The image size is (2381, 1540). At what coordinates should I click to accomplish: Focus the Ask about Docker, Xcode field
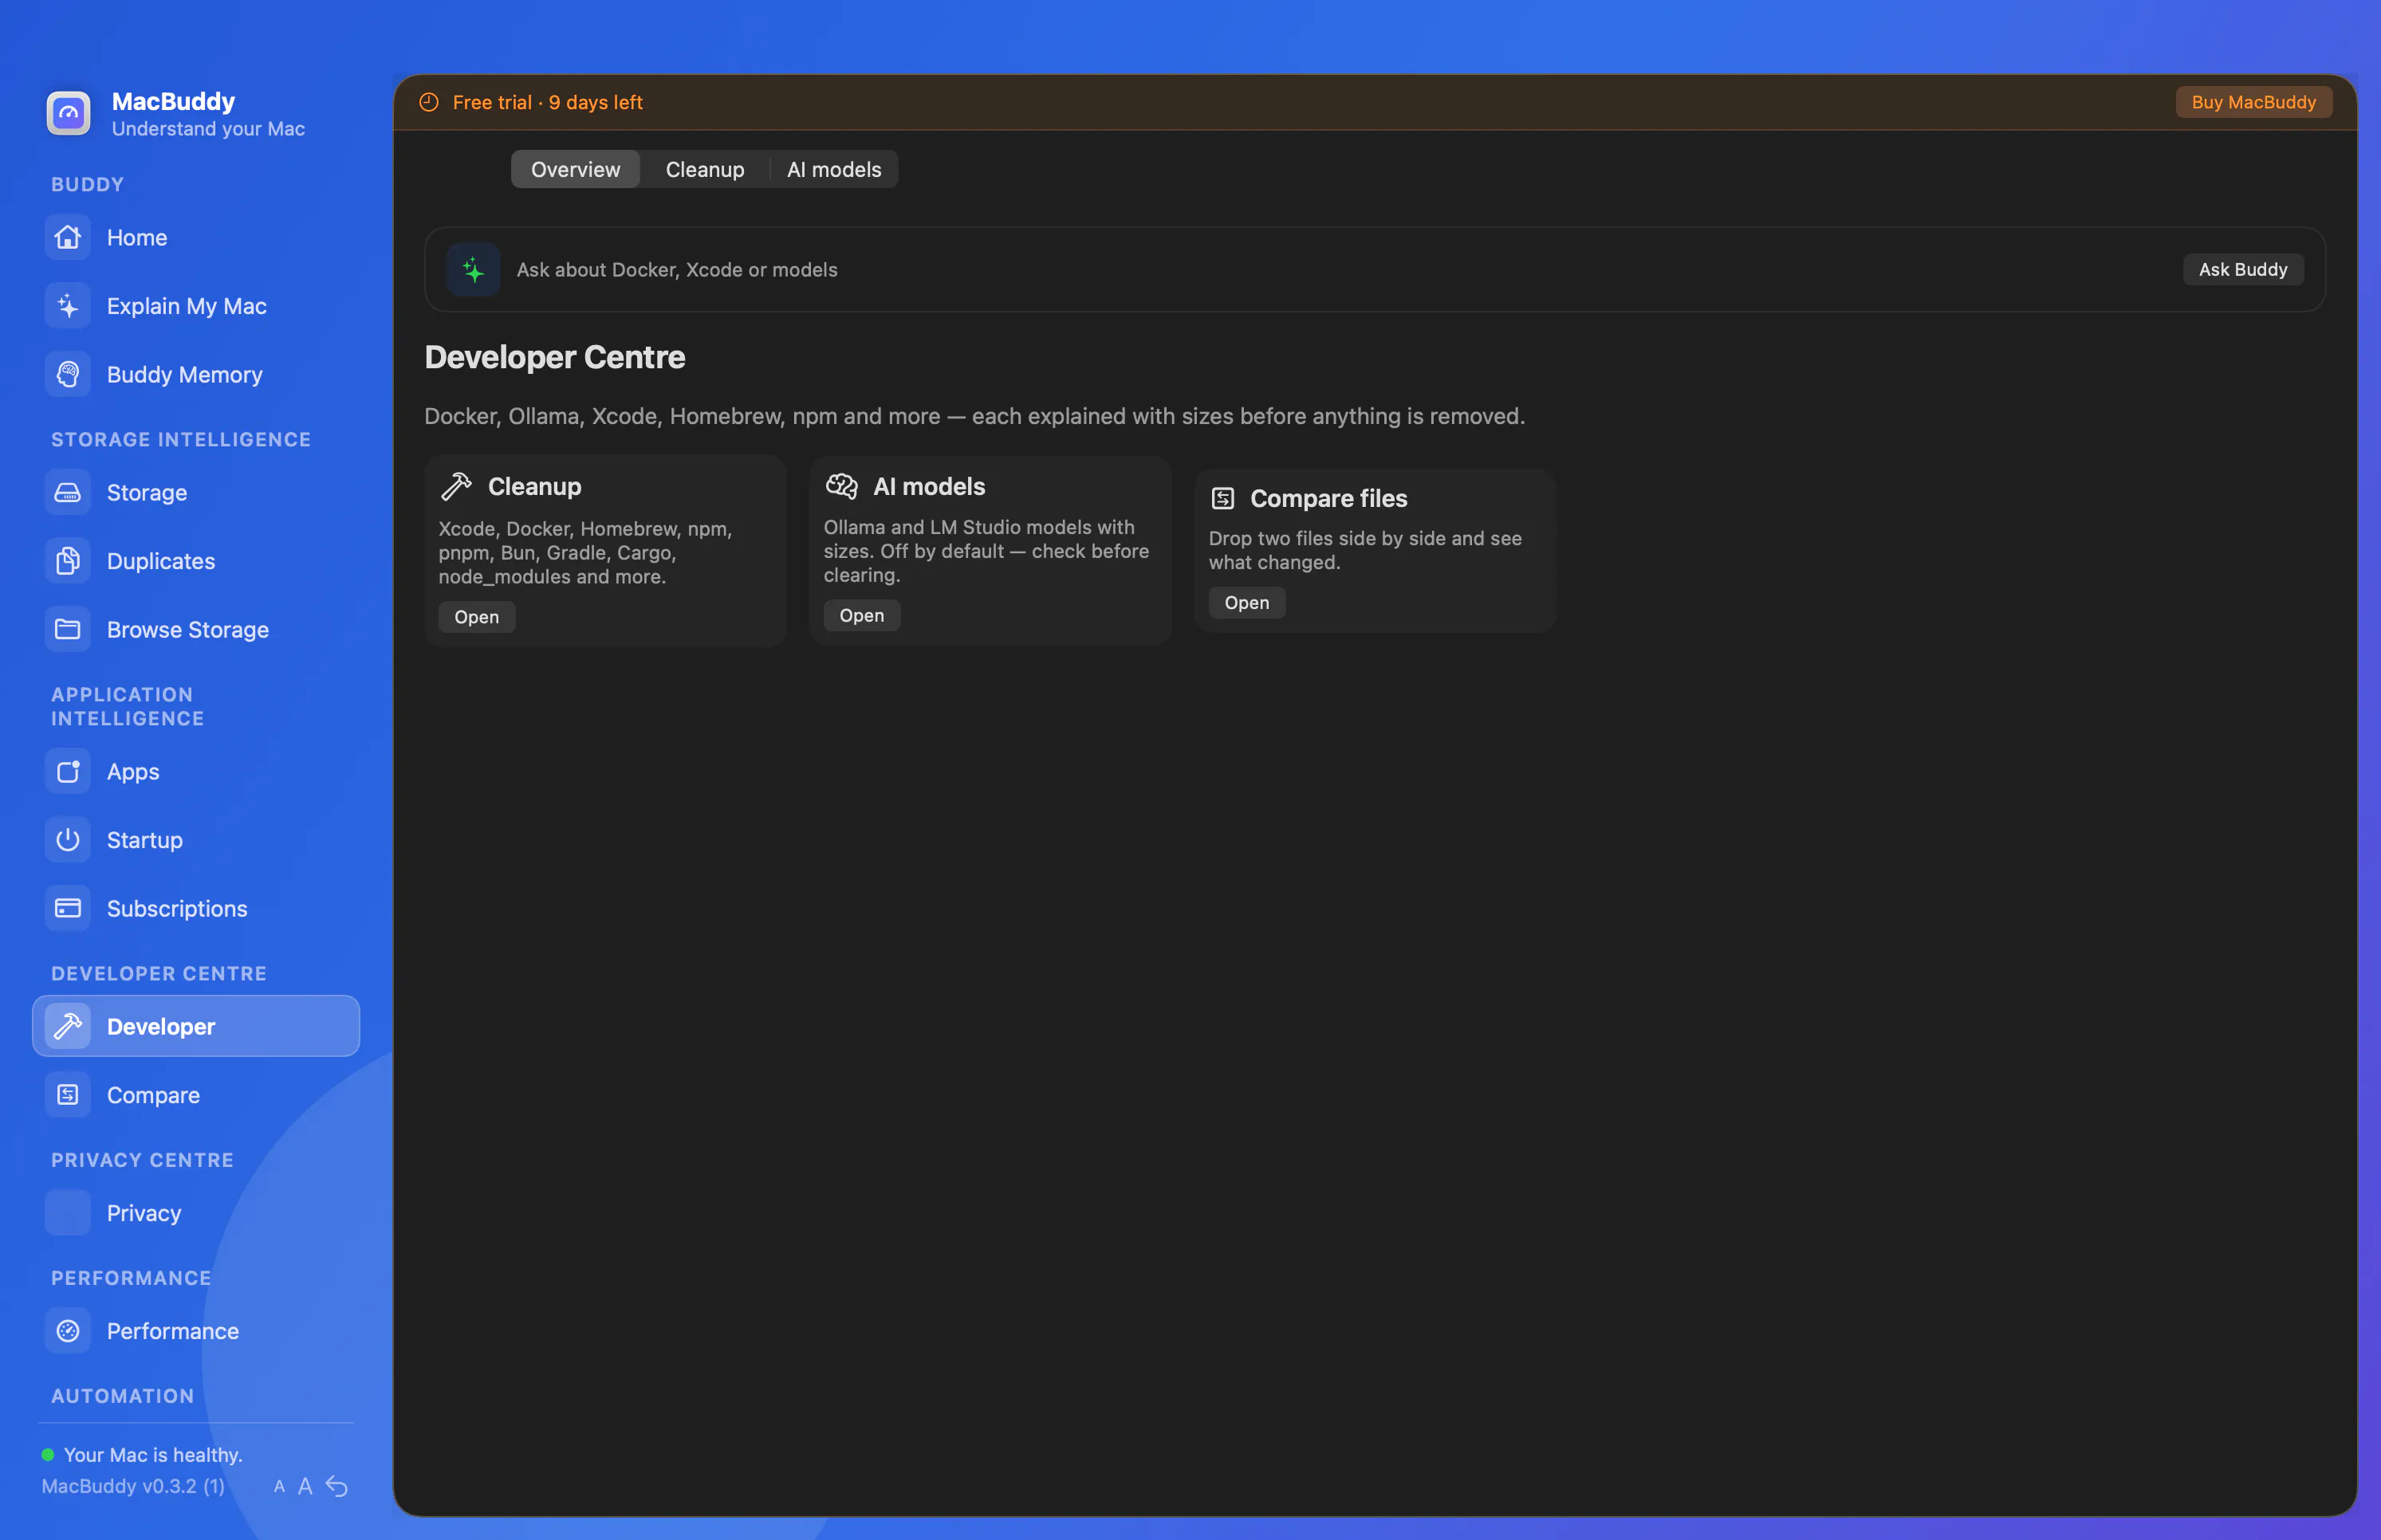[1340, 270]
